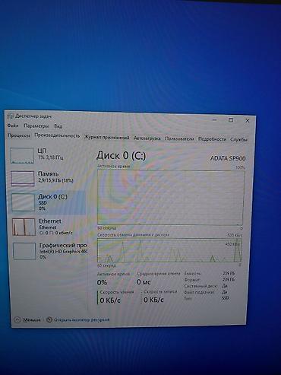
Task: Close the Task Manager window
Action: click(x=248, y=121)
